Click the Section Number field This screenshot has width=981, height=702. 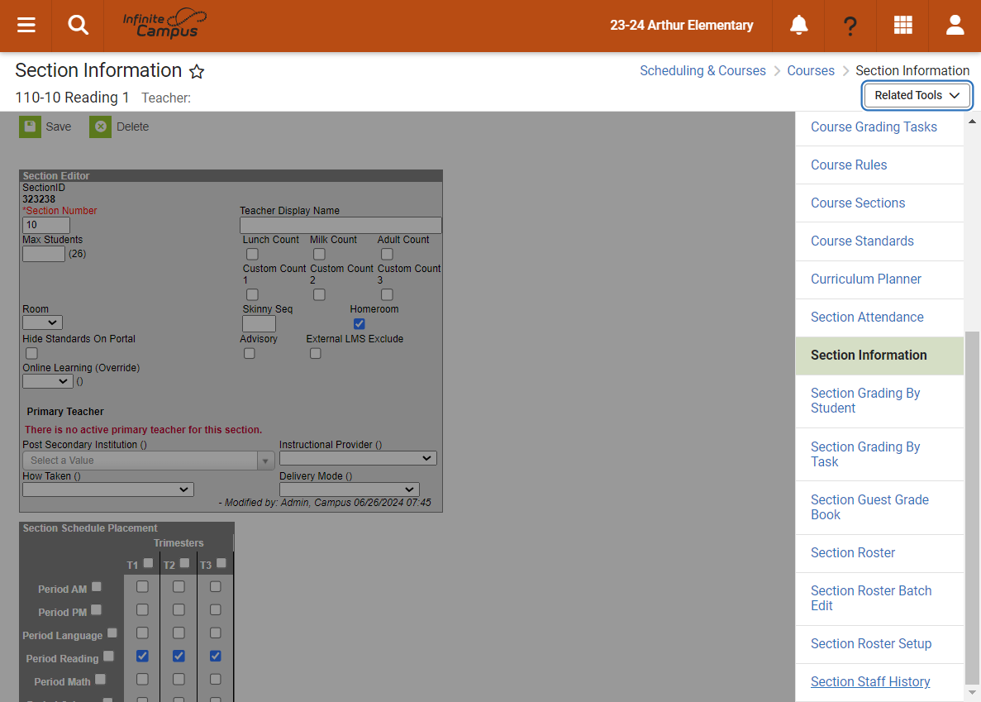click(x=45, y=225)
